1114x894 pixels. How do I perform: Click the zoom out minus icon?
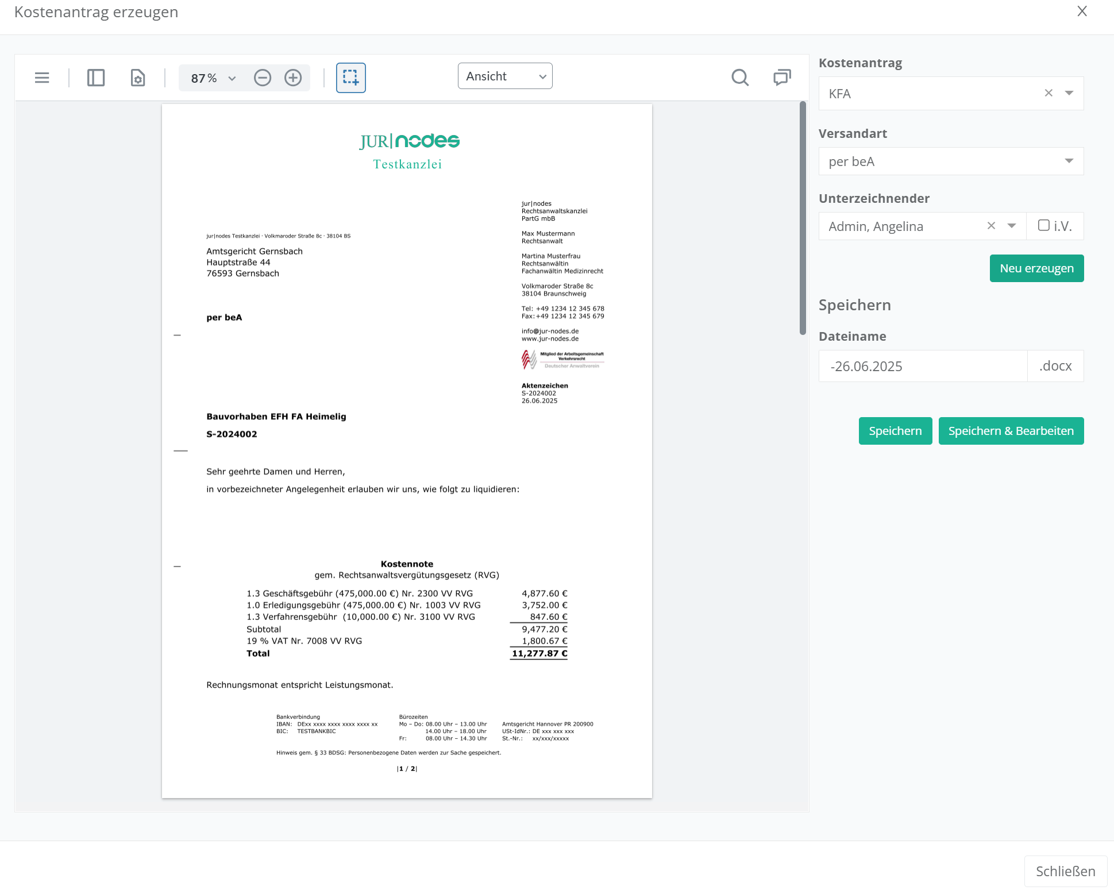click(x=263, y=78)
